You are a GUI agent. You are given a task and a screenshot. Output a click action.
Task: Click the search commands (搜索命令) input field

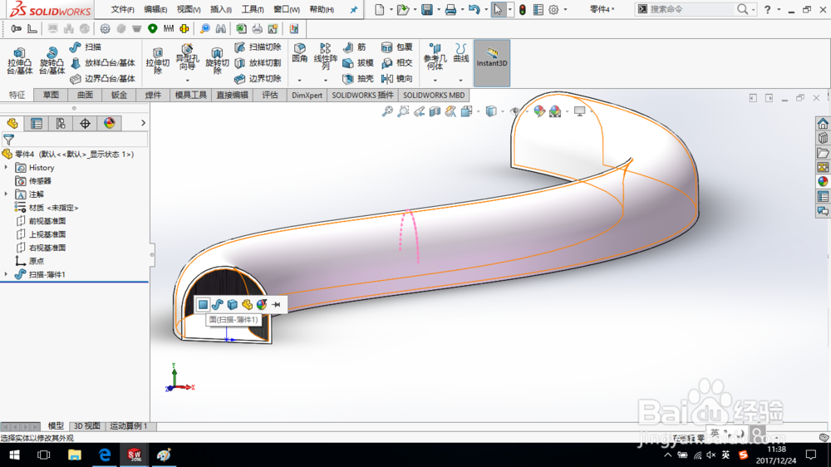[x=689, y=9]
